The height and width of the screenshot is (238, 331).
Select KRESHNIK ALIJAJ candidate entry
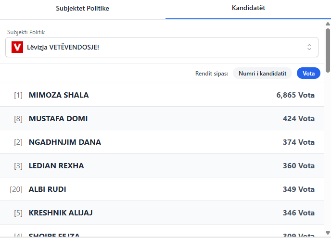61,213
